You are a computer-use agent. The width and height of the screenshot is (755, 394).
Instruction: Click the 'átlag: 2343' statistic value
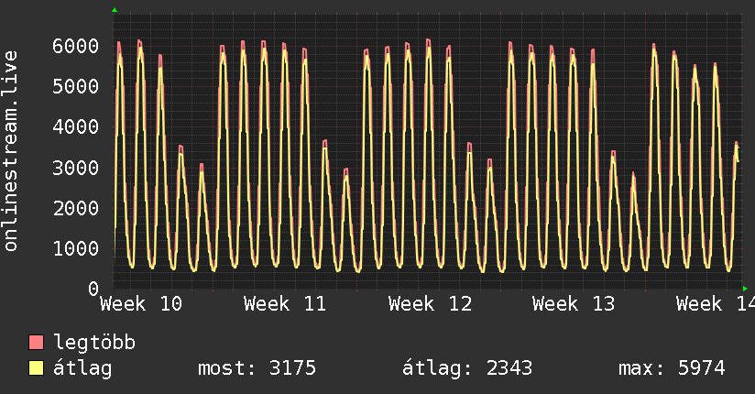click(x=467, y=368)
